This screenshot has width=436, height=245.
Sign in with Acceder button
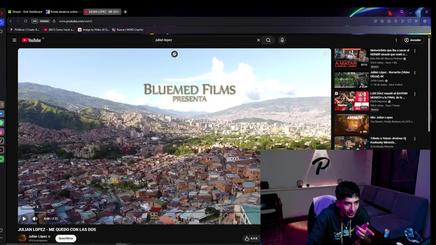click(413, 40)
